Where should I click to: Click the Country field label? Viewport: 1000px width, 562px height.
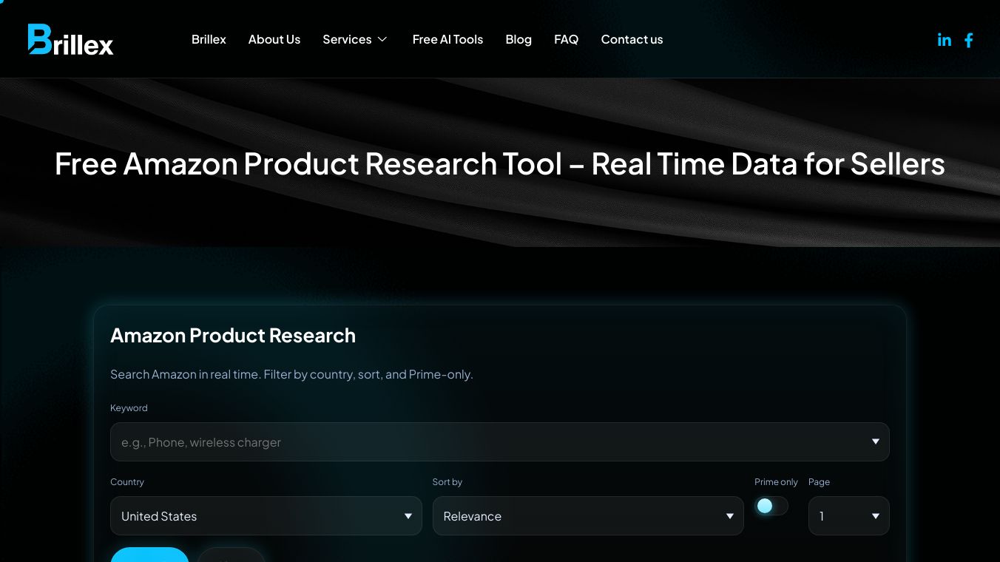point(127,482)
